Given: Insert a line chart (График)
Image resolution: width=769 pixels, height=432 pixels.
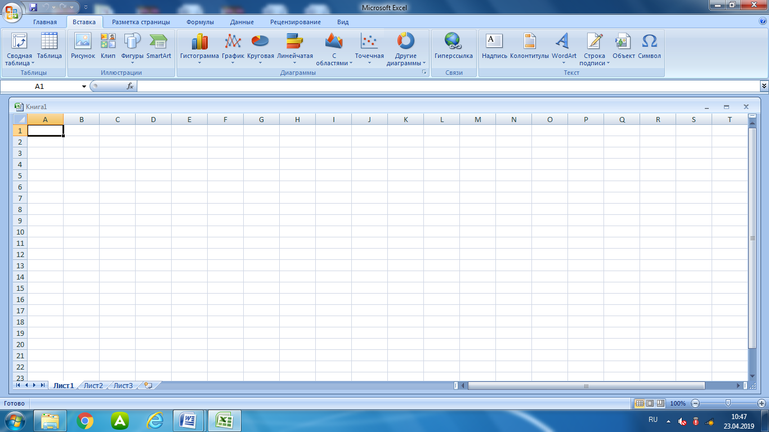Looking at the screenshot, I should 233,49.
